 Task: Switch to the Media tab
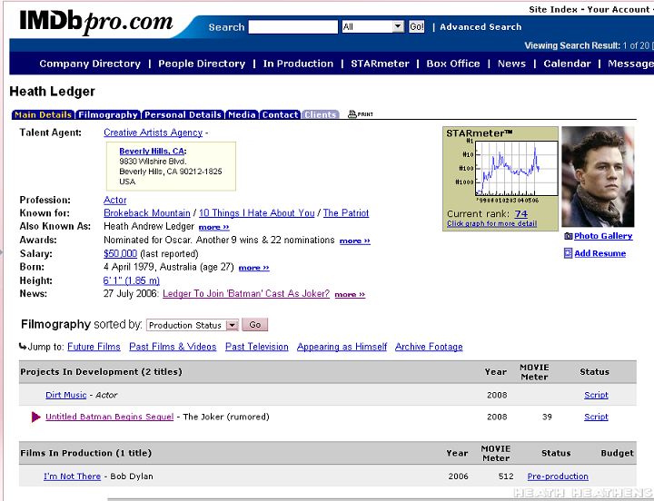242,114
